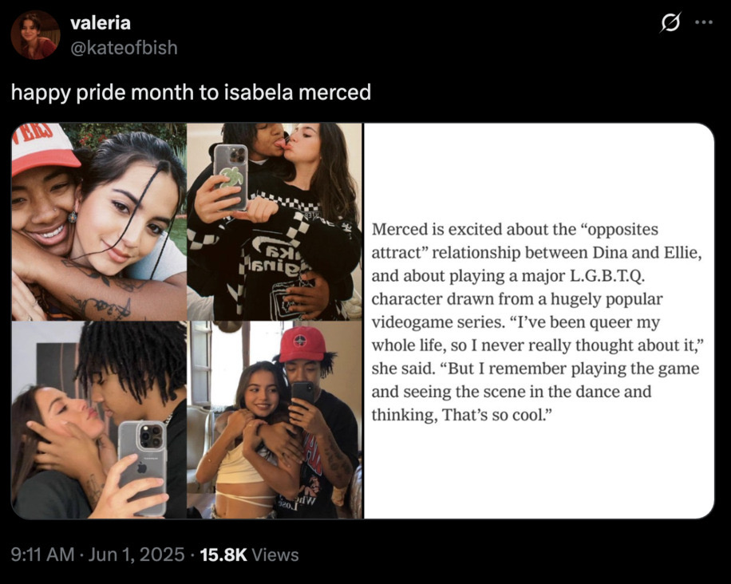Viewport: 731px width, 584px height.
Task: Open the forehead-kiss photo with silver iPhone
Action: pos(99,420)
